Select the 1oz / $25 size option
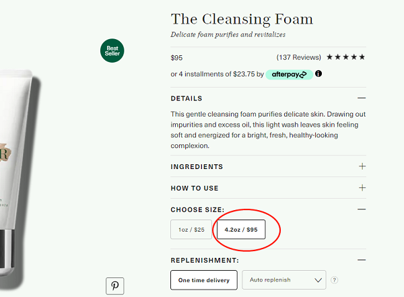 click(191, 230)
